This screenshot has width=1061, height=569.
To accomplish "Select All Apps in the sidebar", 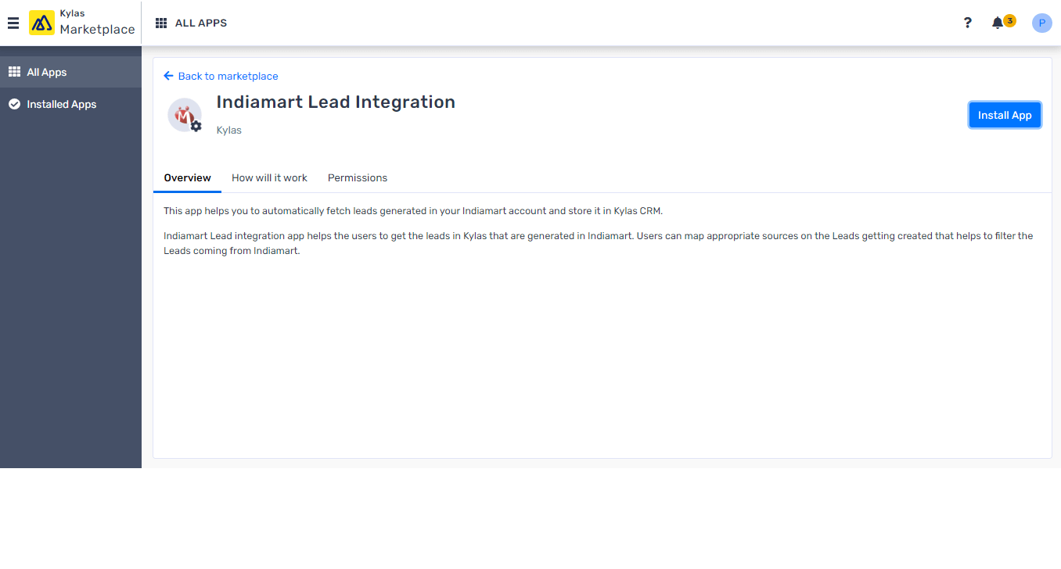I will 45,71.
